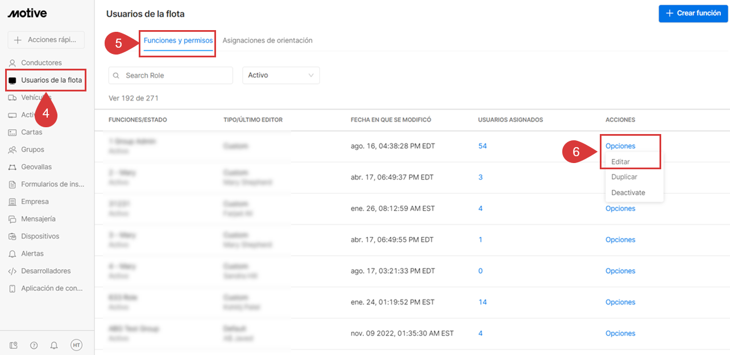Image resolution: width=730 pixels, height=355 pixels.
Task: Select Deactivate in the options menu
Action: [x=628, y=193]
